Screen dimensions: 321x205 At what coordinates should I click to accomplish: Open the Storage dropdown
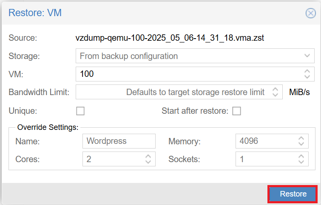307,56
